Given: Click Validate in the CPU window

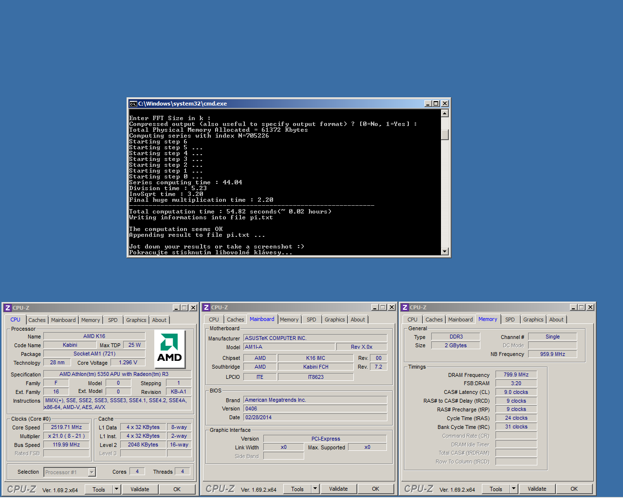Looking at the screenshot, I should point(140,489).
